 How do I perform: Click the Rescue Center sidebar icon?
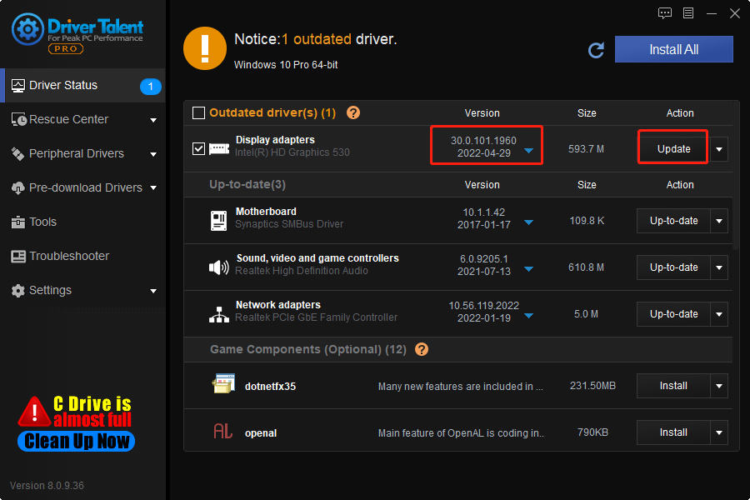tap(18, 120)
